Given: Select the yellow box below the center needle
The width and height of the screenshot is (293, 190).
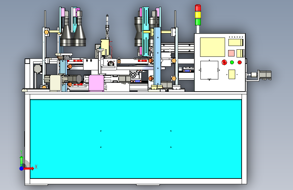Looking at the screenshot, I should tap(105, 47).
